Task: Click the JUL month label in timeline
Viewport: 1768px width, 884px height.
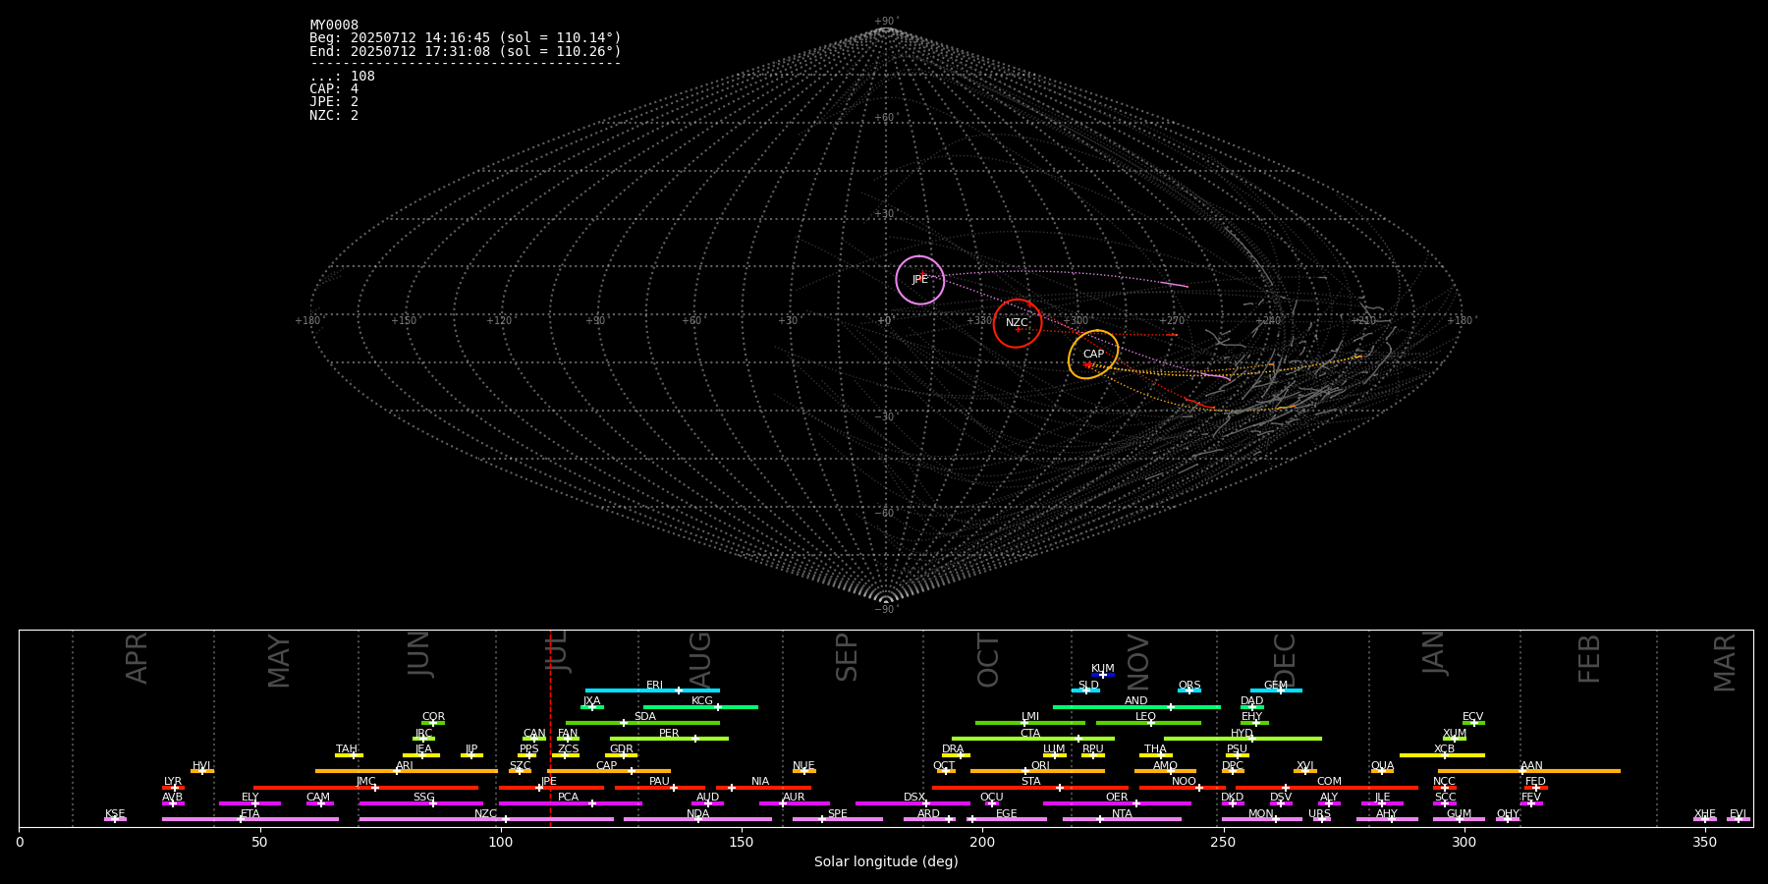Action: click(x=557, y=651)
